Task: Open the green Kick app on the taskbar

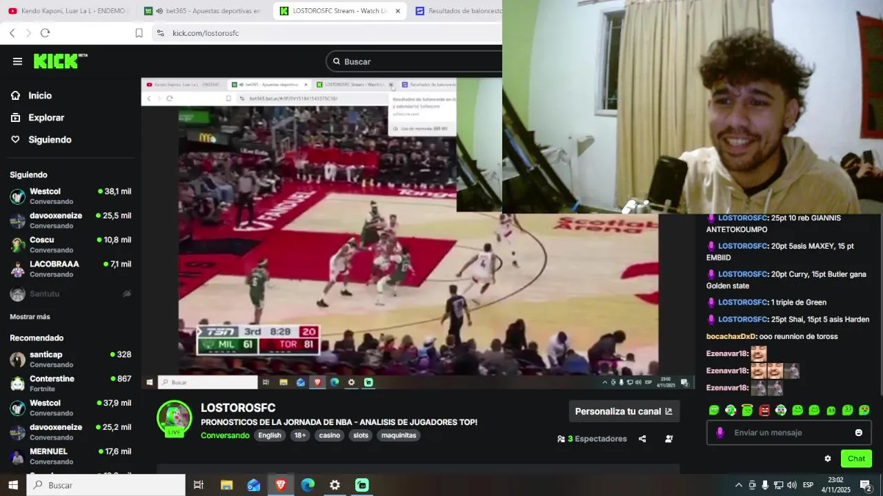Action: 362,485
